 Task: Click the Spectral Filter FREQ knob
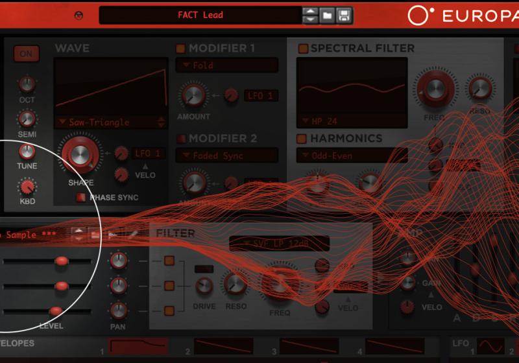point(436,89)
